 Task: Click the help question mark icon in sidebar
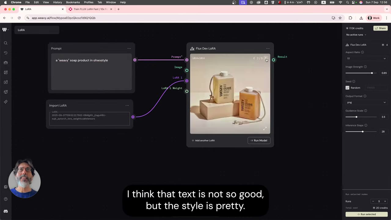pyautogui.click(x=5, y=199)
